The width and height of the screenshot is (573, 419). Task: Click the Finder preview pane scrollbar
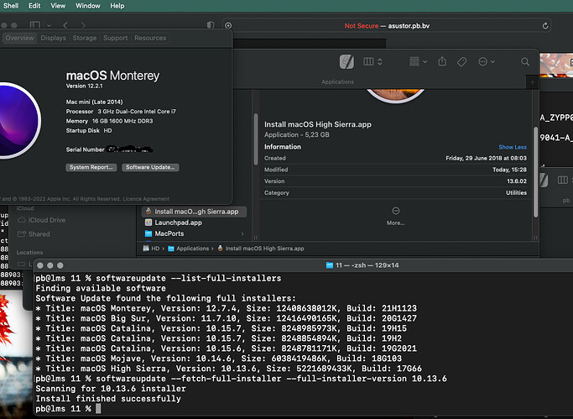(x=536, y=172)
